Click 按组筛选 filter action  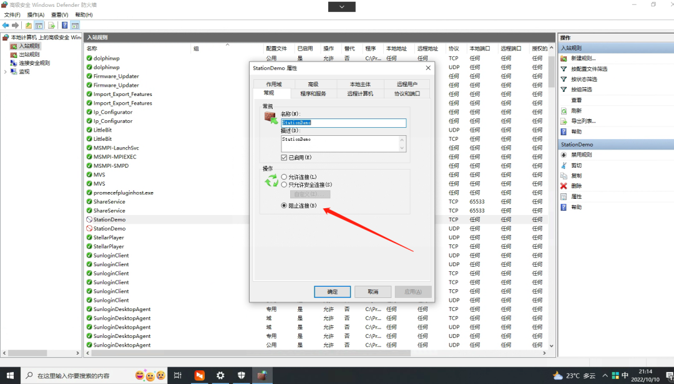coord(581,89)
